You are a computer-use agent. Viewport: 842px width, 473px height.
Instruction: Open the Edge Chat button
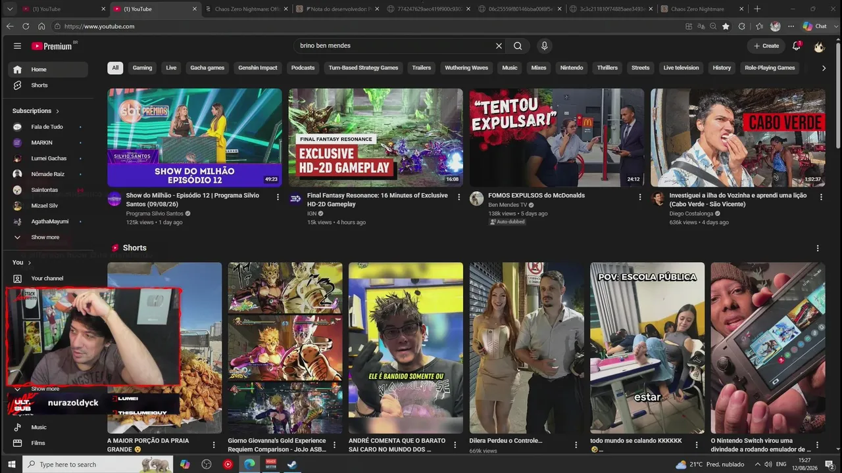pos(815,26)
